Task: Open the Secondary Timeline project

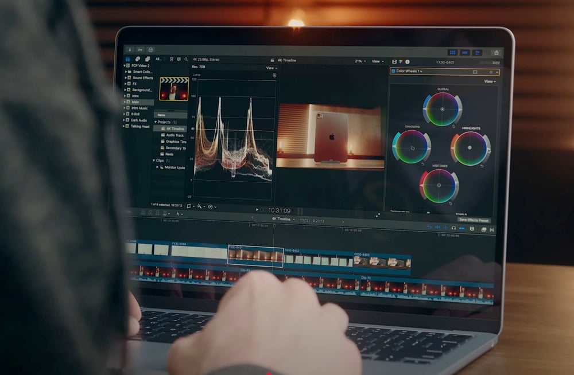Action: click(x=176, y=148)
